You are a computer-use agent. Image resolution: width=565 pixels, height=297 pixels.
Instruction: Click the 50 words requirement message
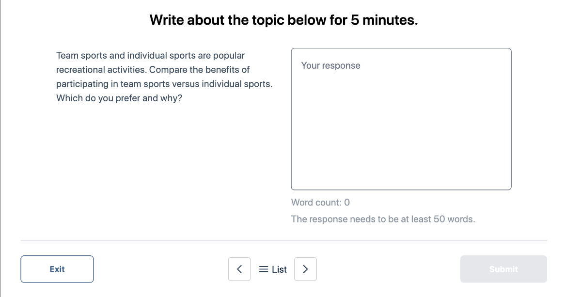[x=383, y=219]
